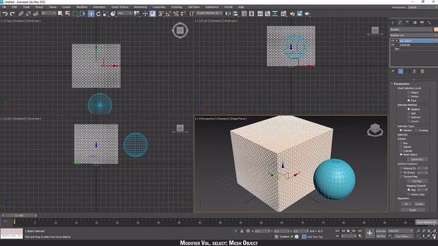Activate the Unlink Selection tool

point(28,14)
